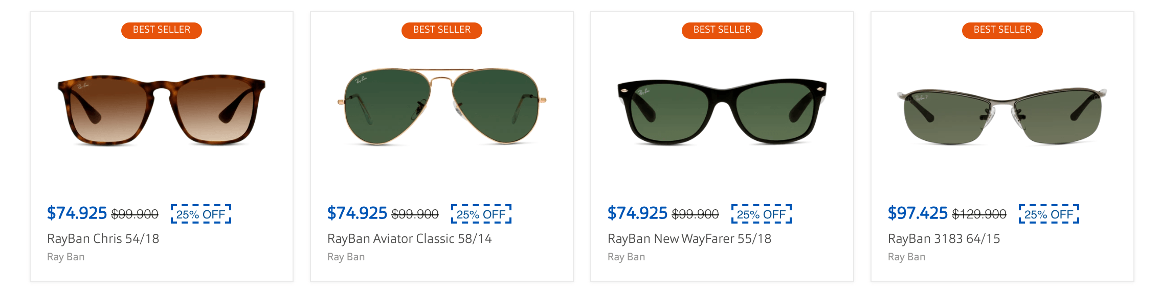The height and width of the screenshot is (294, 1160).
Task: Click Best Seller badge on Aviator Classic
Action: pyautogui.click(x=442, y=30)
